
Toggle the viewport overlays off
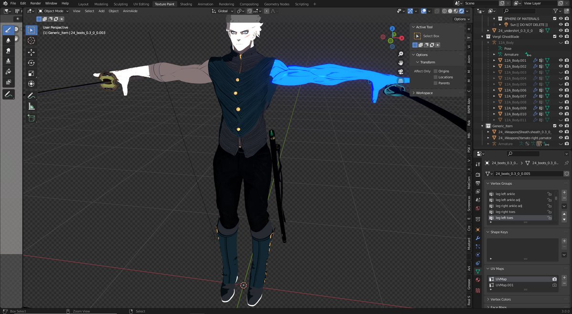[x=424, y=11]
